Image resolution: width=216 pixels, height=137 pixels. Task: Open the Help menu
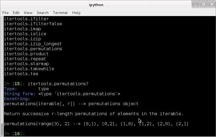76,13
